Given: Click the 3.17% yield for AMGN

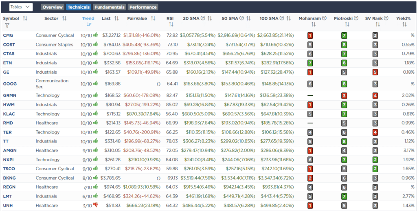Looking at the screenshot, I should click(409, 150).
